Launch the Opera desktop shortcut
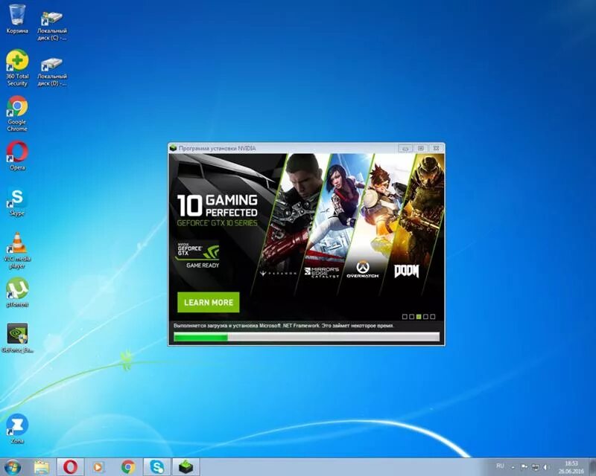The width and height of the screenshot is (596, 476). point(17,155)
